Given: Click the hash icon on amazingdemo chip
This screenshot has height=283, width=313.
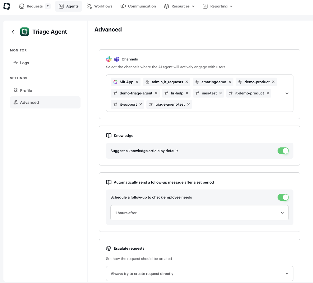Looking at the screenshot, I should click(197, 82).
